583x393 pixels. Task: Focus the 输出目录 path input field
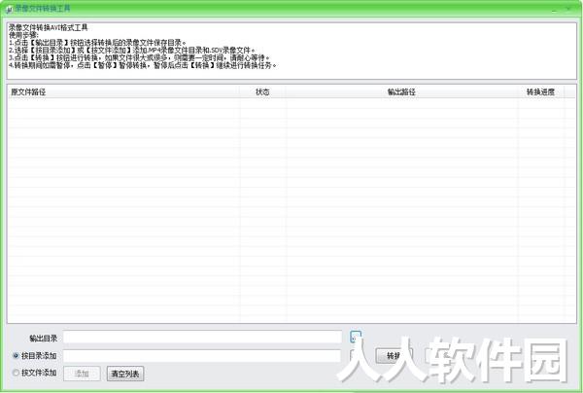pos(202,338)
